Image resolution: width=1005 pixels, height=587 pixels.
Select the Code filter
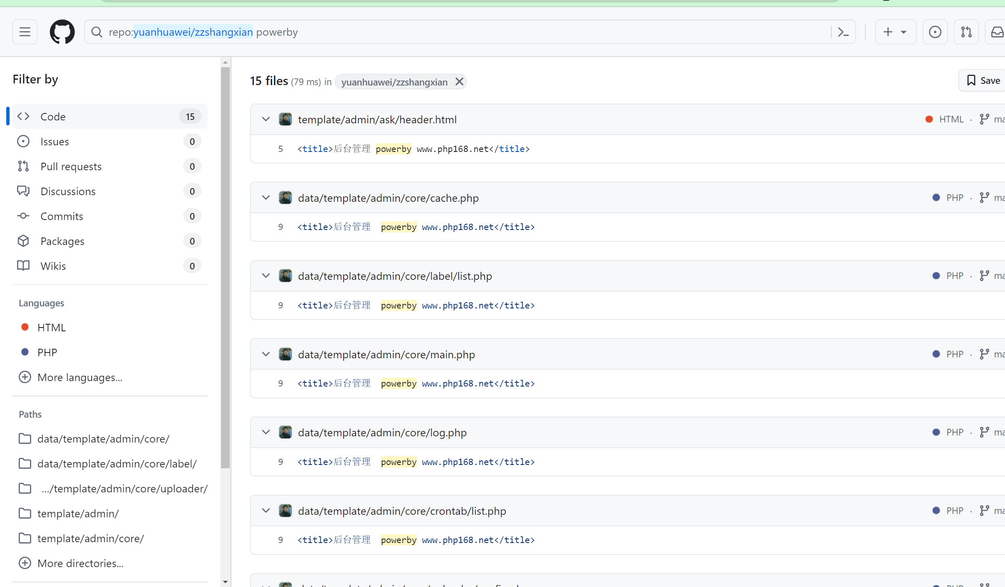[x=110, y=117]
